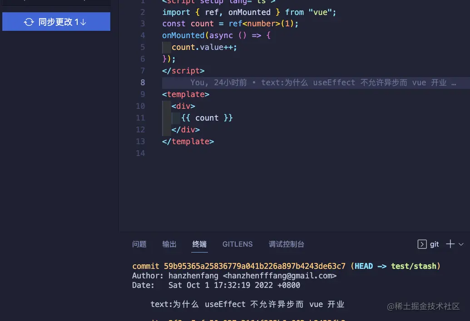Click the commit message text:为什么 useEffect in terminal
The height and width of the screenshot is (321, 470).
(247, 304)
